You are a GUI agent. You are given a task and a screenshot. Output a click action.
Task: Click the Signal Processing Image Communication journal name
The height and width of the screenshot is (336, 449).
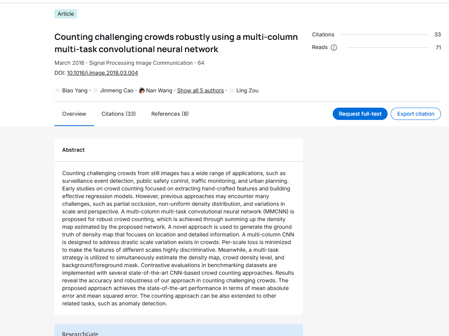pos(141,63)
